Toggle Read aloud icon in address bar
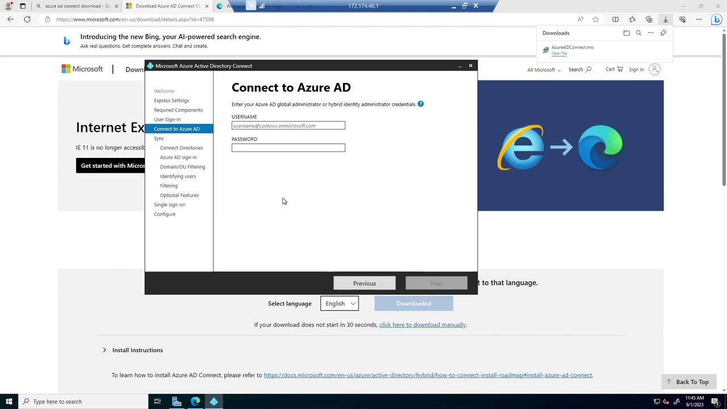The width and height of the screenshot is (727, 409). (x=580, y=19)
